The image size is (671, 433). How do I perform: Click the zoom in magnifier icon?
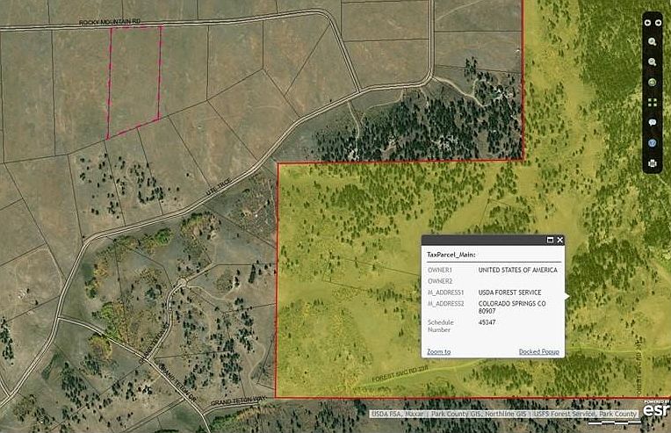(653, 42)
